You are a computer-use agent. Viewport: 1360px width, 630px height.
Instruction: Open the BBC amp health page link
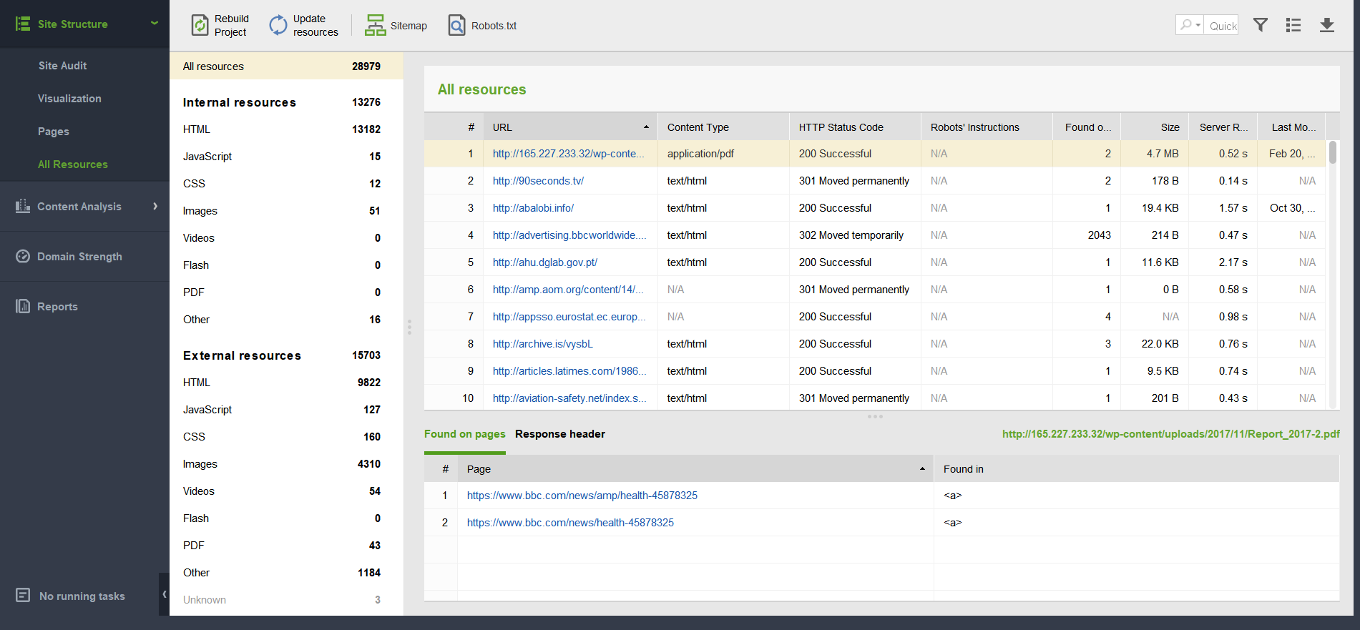(x=582, y=496)
